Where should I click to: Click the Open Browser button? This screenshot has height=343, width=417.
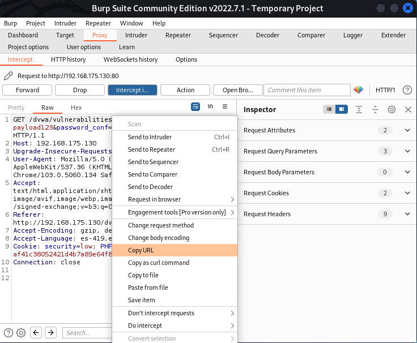pos(238,90)
